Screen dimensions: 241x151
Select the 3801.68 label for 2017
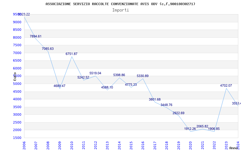[x=155, y=100]
